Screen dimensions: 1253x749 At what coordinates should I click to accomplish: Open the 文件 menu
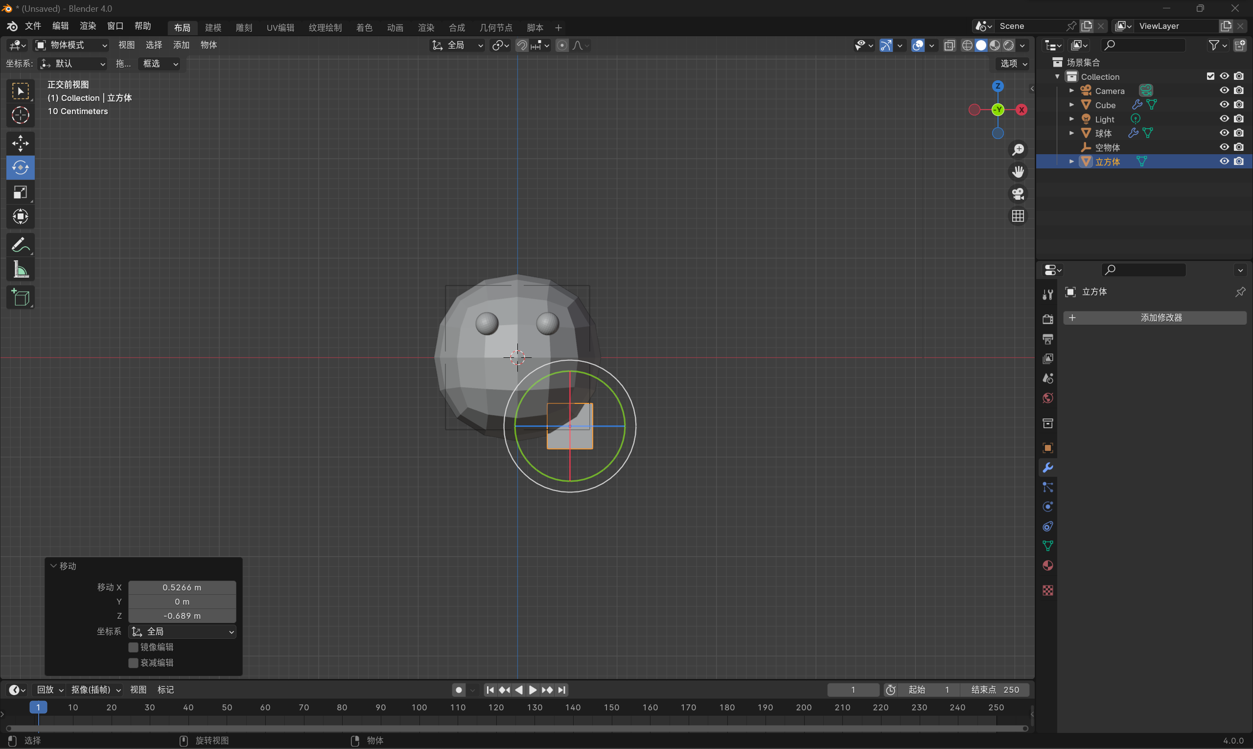pos(33,26)
